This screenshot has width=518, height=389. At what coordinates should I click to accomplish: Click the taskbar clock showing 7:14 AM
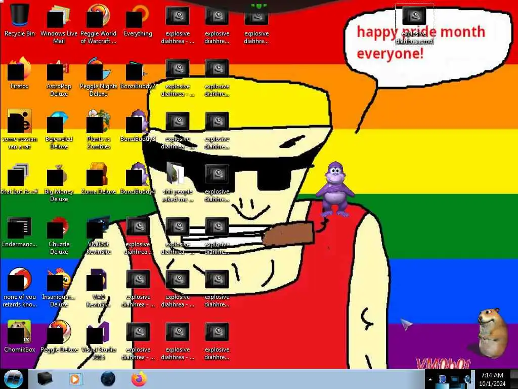click(492, 379)
